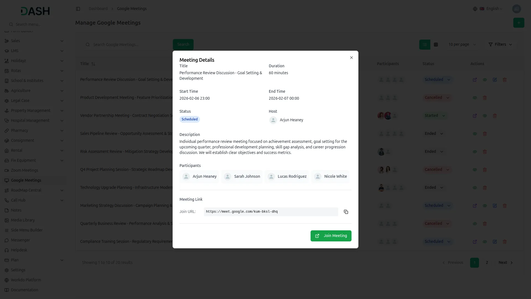The image size is (531, 299).
Task: Toggle the sidebar collapse icon
Action: pos(78,9)
